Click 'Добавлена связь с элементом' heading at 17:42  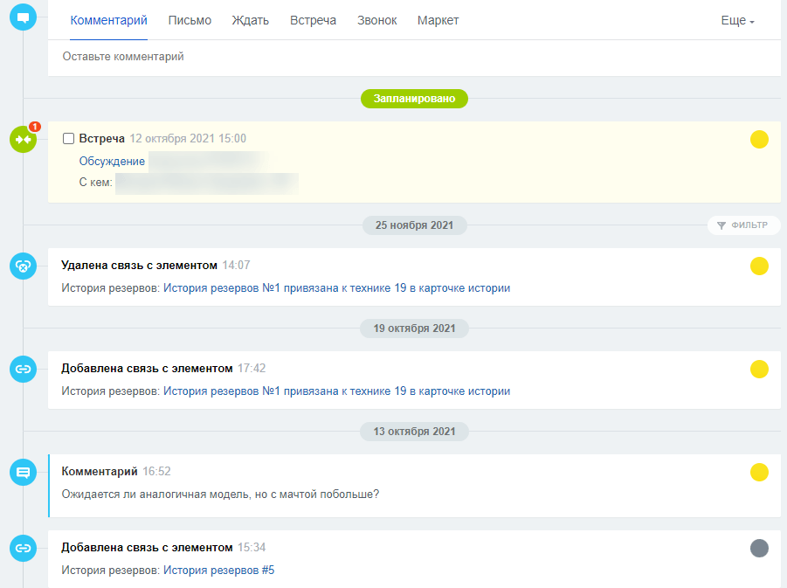point(147,369)
